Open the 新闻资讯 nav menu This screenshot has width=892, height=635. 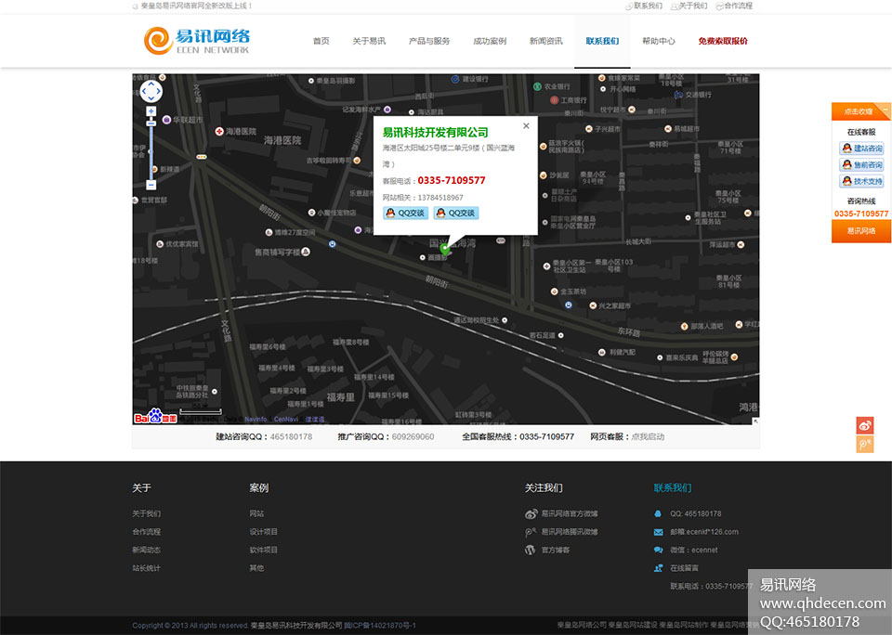pos(546,41)
